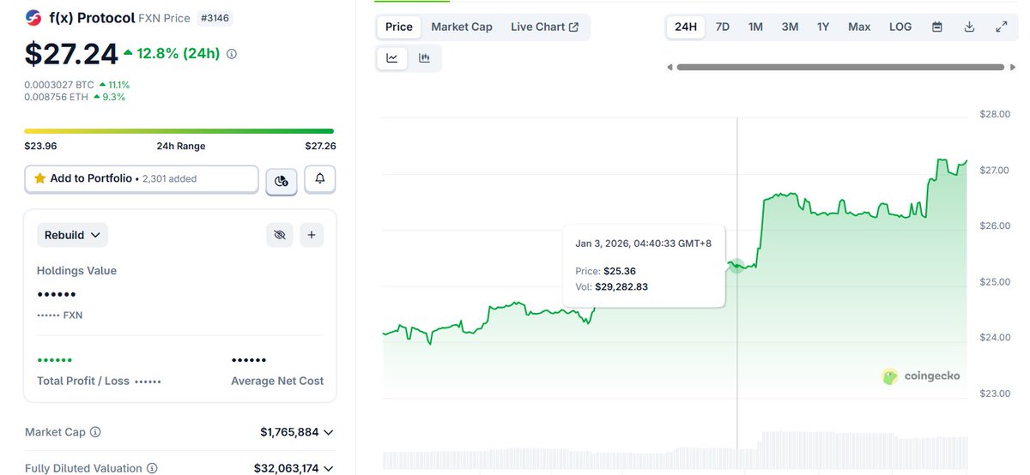This screenshot has width=1030, height=475.
Task: Click the $1,765,884 market cap value
Action: (x=289, y=432)
